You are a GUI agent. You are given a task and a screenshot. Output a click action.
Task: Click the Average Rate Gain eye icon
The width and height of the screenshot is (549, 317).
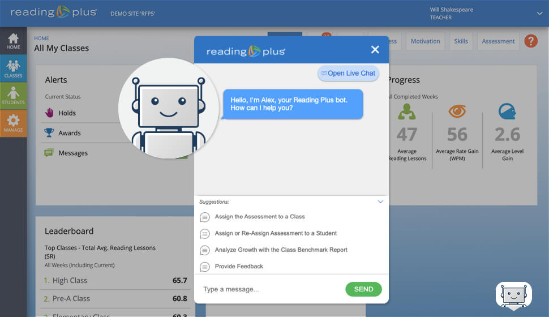[457, 112]
